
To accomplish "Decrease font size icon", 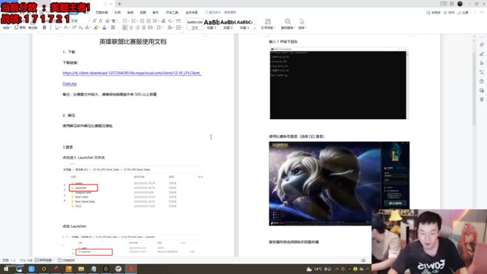I will [101, 21].
